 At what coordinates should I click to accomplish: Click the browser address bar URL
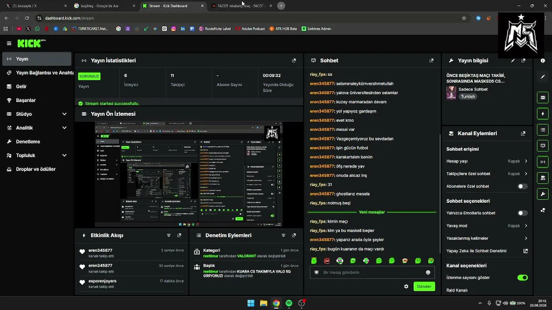pyautogui.click(x=69, y=18)
